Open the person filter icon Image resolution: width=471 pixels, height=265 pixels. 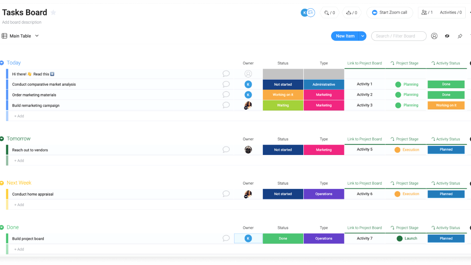click(x=434, y=36)
